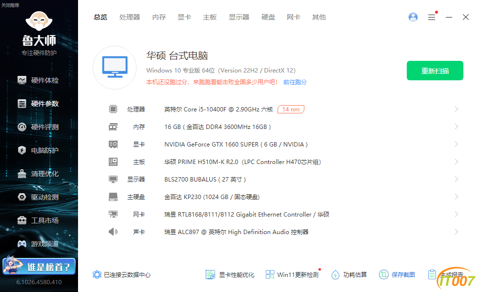Click the GTX 1660 SUPER text

click(x=236, y=145)
